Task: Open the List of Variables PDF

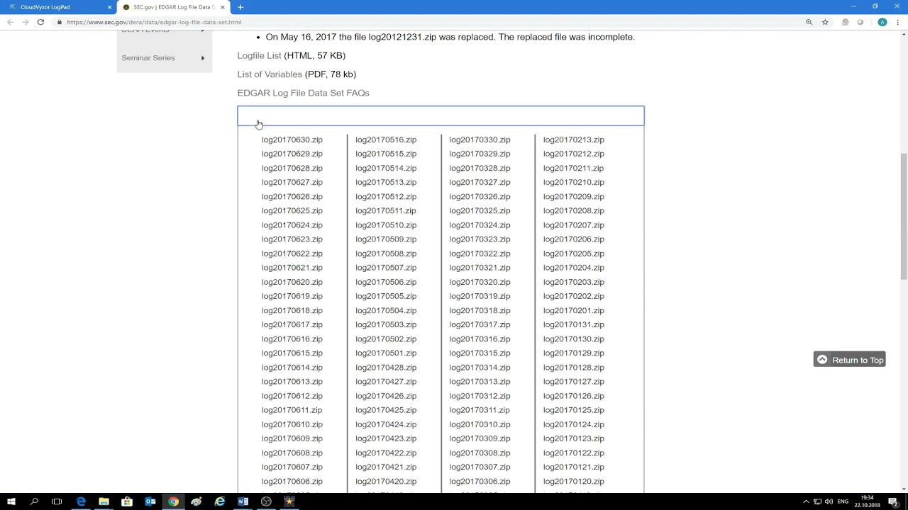Action: [x=270, y=74]
